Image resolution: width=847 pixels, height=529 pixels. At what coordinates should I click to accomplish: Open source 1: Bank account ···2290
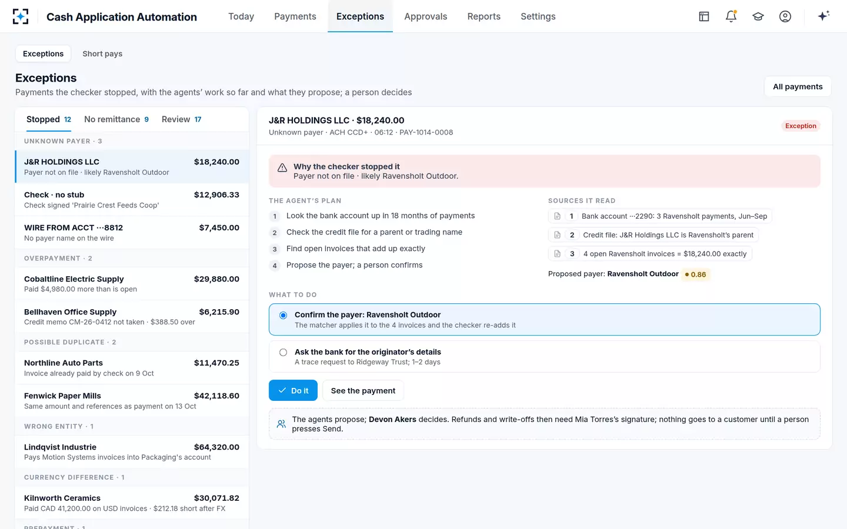click(x=660, y=216)
